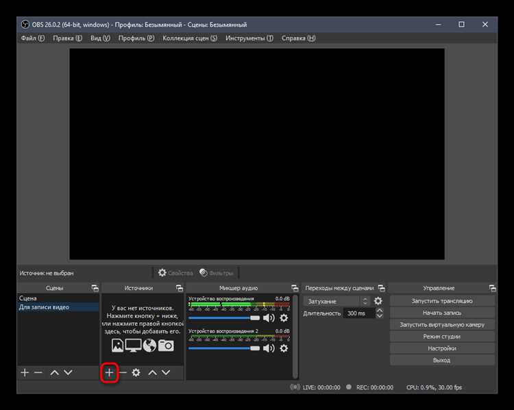Viewport: 514px width, 410px height.
Task: Open settings gear for Устройство воспроизведения
Action: pos(284,318)
